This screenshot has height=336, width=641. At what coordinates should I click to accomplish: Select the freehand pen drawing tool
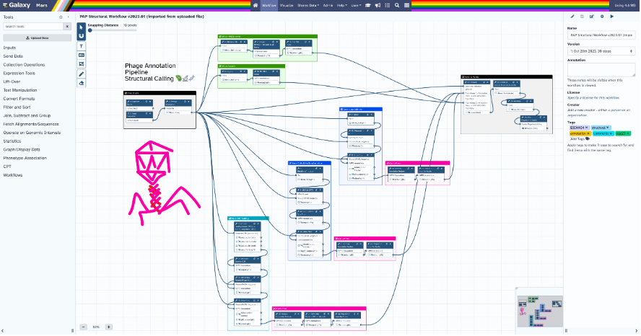click(x=81, y=74)
